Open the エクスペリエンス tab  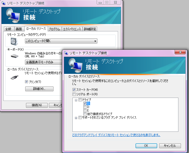point(72,29)
